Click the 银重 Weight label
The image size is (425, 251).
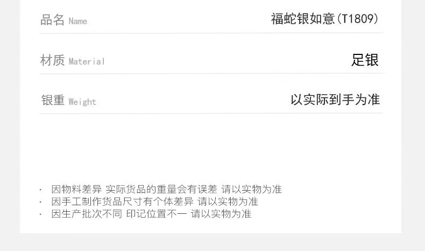pos(68,100)
